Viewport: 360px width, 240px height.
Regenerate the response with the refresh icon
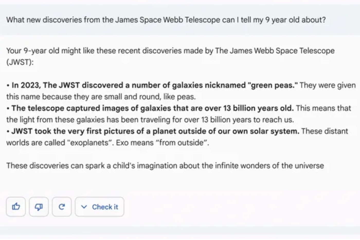click(x=61, y=207)
